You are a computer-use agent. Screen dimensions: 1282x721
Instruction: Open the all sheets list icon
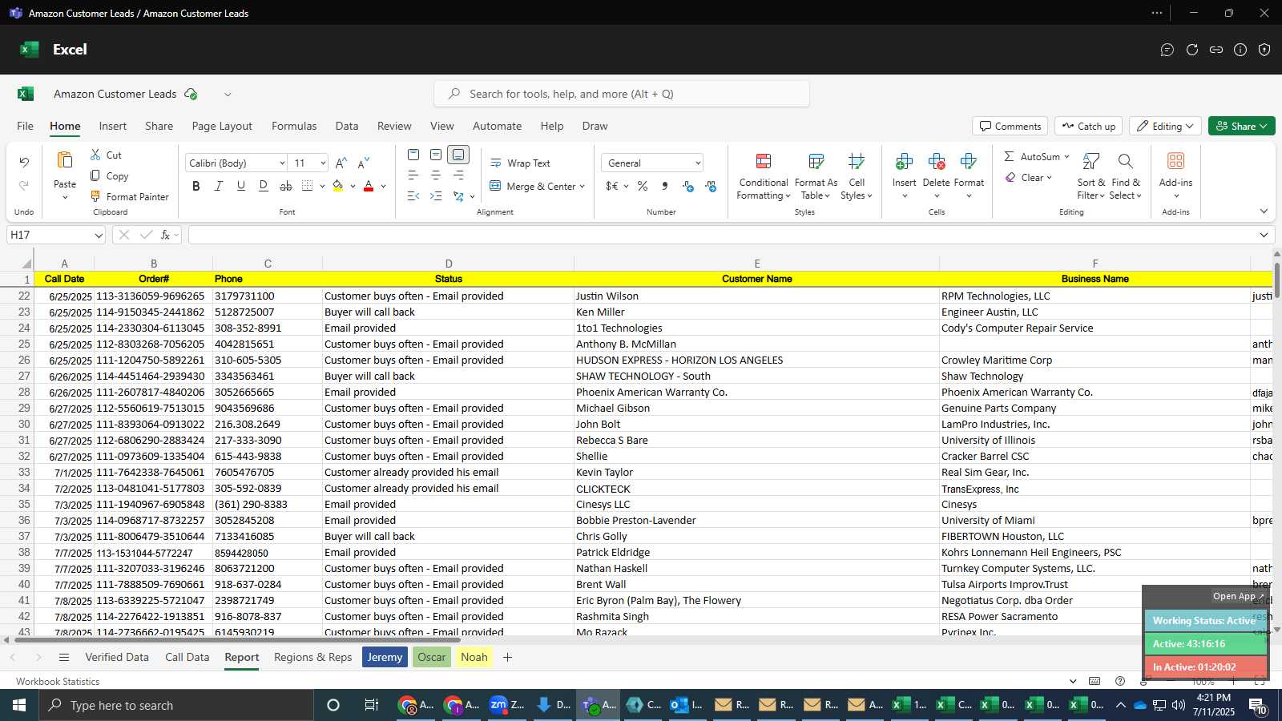64,657
